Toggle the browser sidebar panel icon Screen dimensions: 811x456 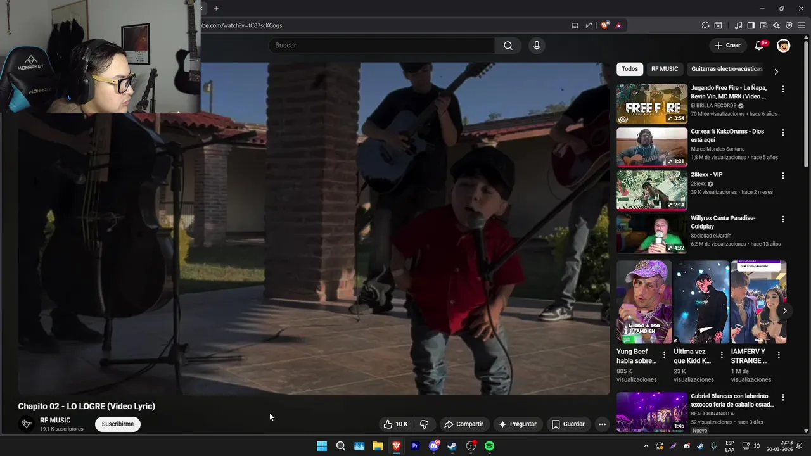coord(751,25)
